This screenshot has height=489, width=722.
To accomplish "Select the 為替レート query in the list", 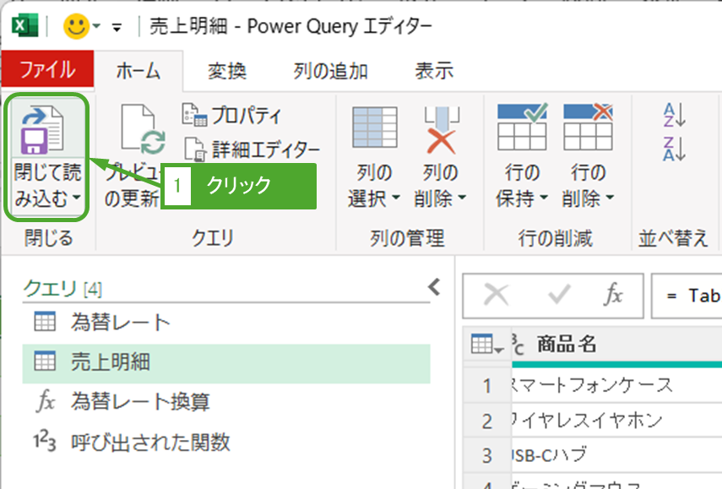I will 121,322.
